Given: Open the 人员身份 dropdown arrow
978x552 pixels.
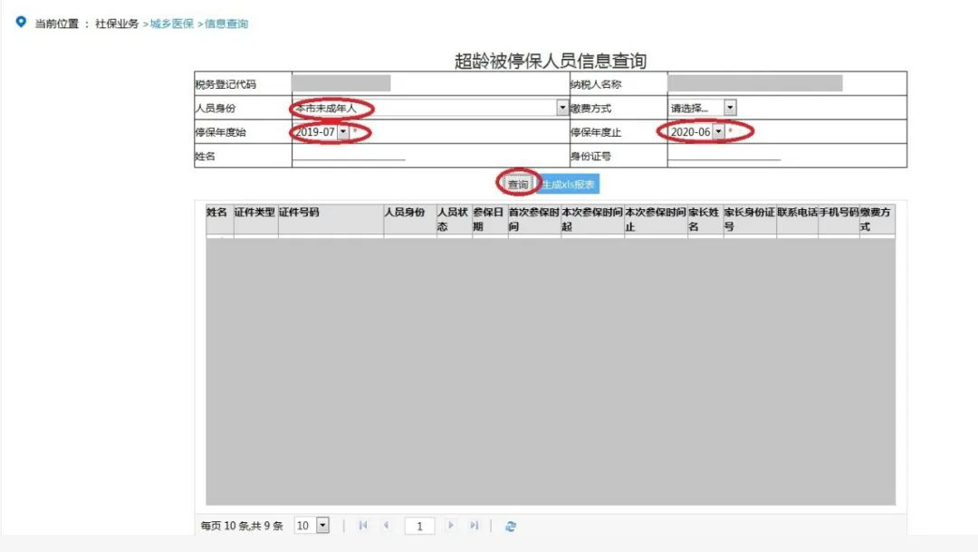Looking at the screenshot, I should pyautogui.click(x=562, y=108).
